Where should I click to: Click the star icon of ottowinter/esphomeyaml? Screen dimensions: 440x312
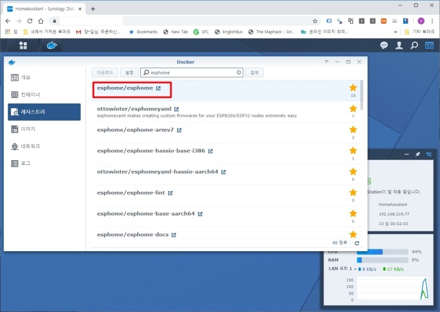click(x=353, y=108)
